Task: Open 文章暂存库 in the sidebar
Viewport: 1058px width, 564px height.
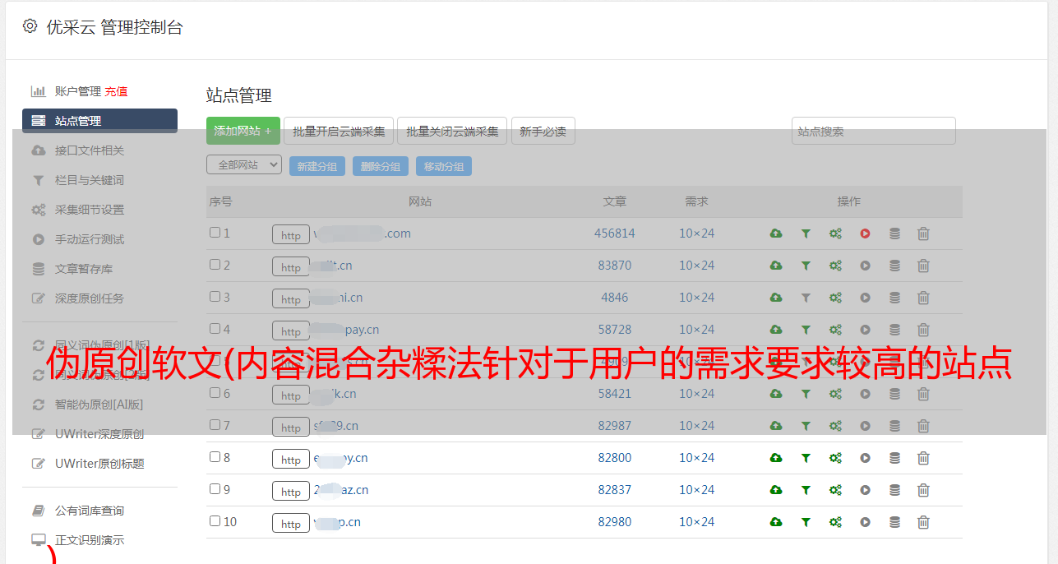Action: pos(84,269)
